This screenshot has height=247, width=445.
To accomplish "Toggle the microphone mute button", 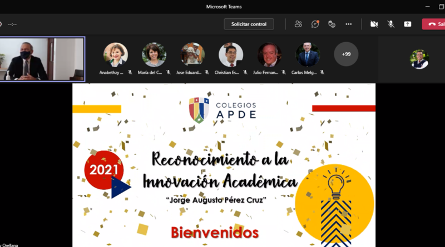I will (391, 24).
